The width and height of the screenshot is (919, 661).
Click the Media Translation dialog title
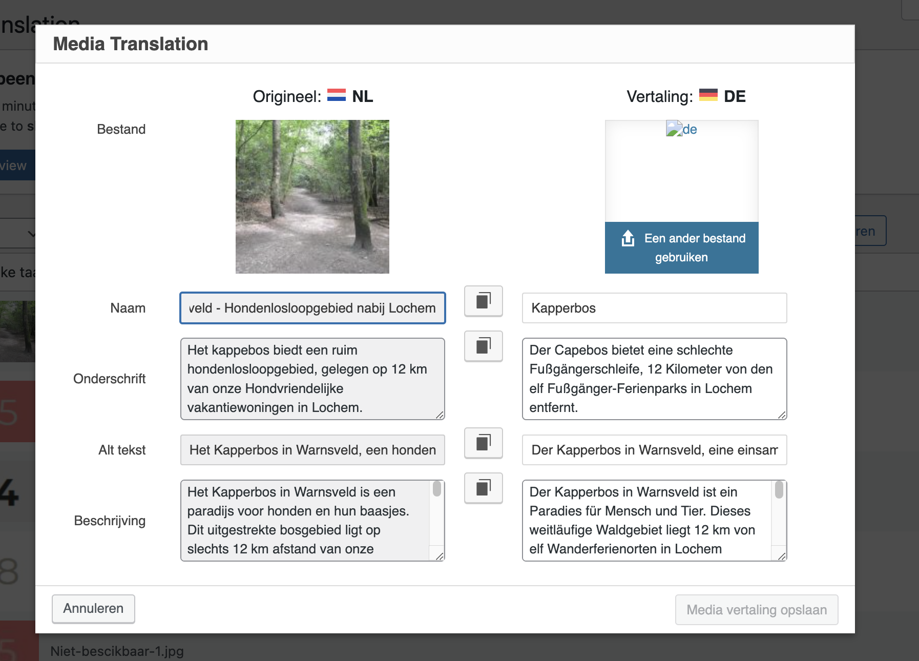131,44
